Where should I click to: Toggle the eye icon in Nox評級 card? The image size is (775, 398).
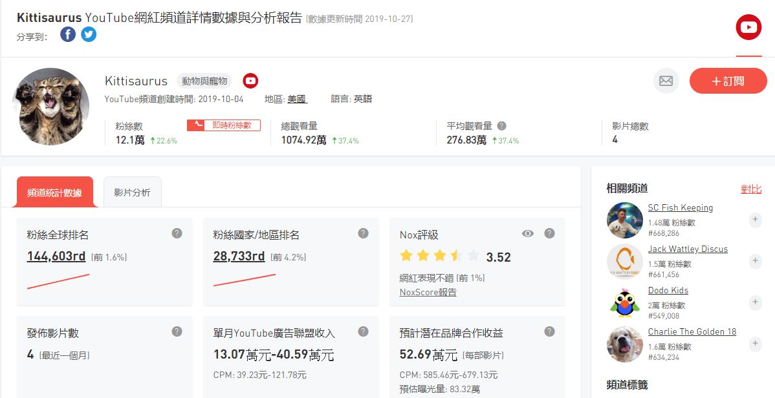tap(528, 233)
